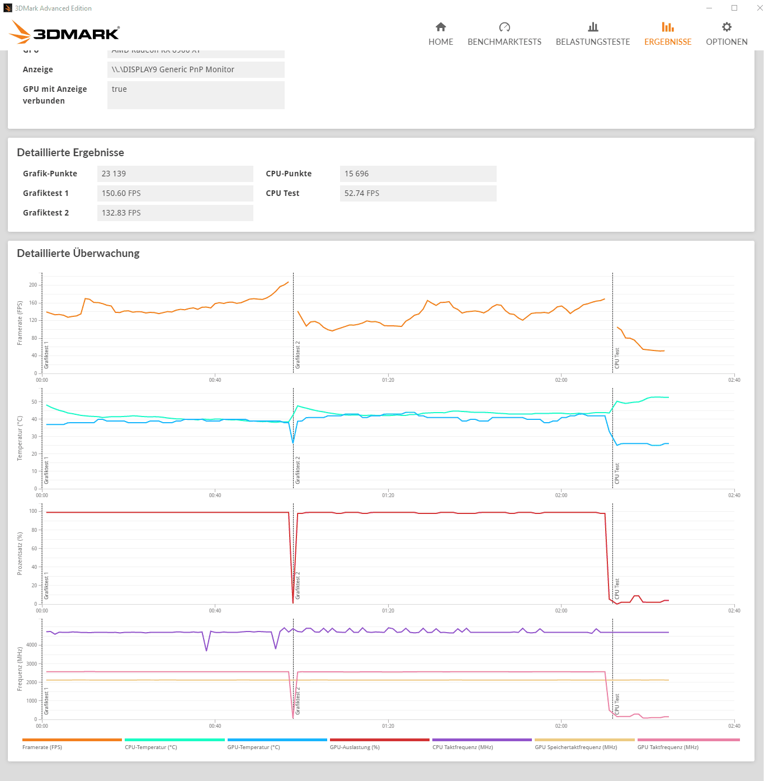Go to OPTIONEN tab label

pos(727,42)
